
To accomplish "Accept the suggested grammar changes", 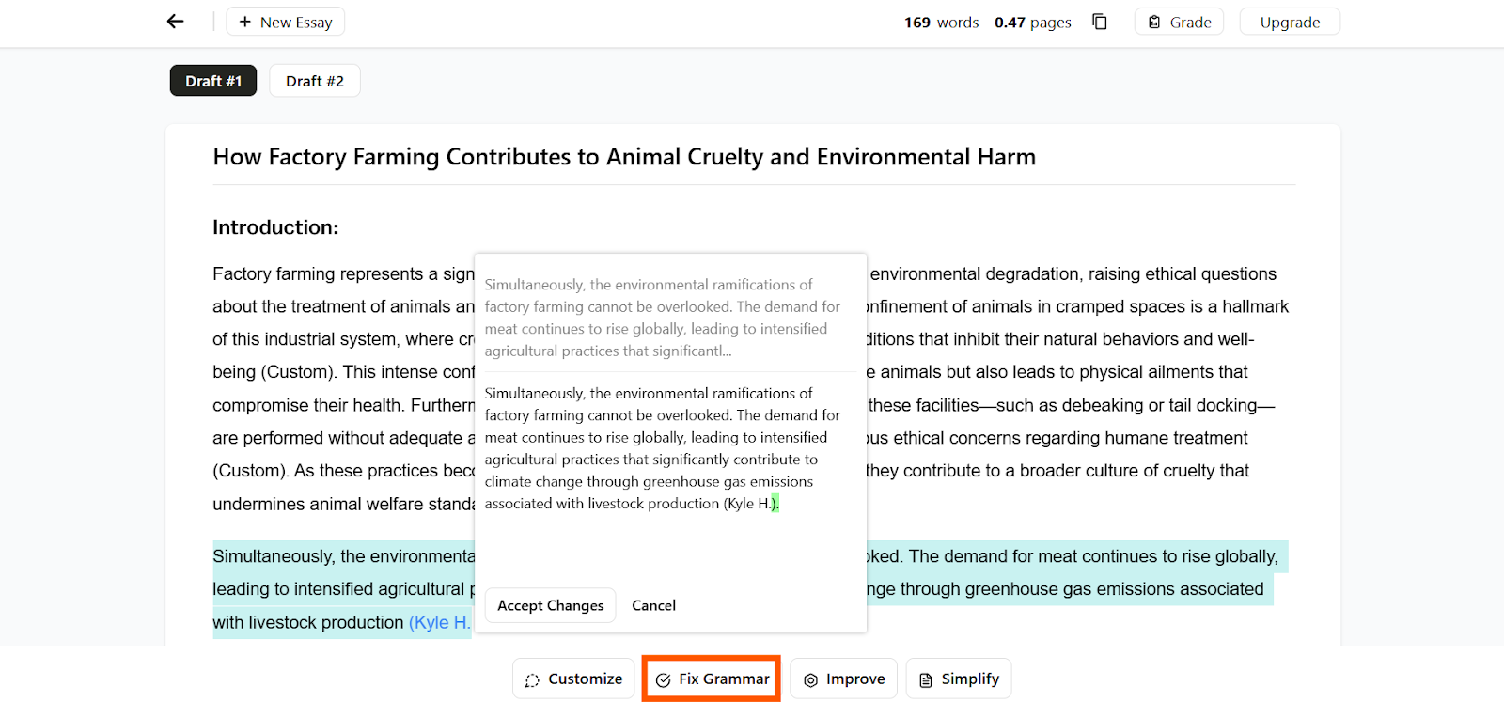I will click(551, 605).
